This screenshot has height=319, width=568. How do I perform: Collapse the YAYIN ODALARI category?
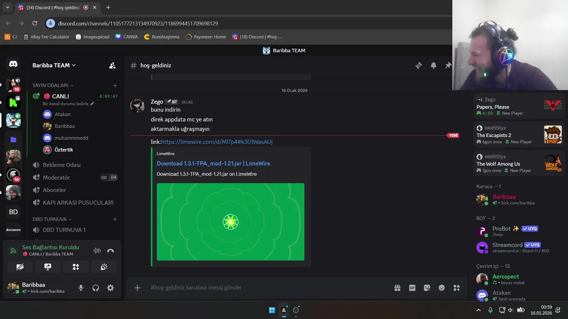click(x=53, y=86)
